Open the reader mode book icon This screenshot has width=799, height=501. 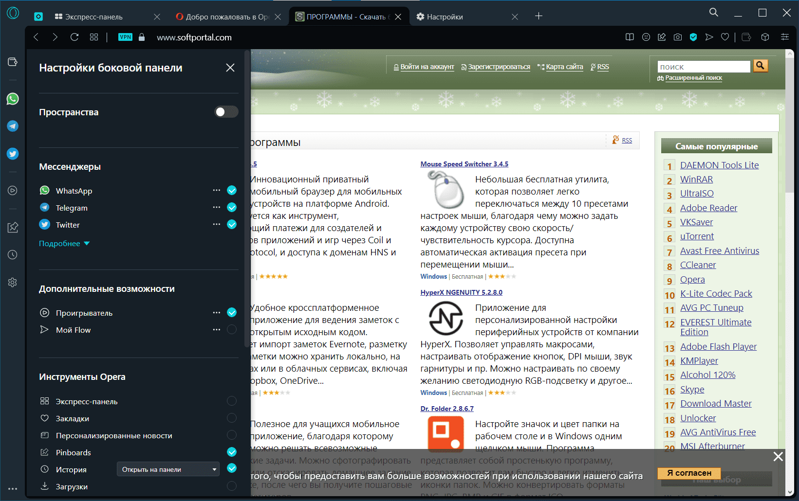[x=630, y=37]
